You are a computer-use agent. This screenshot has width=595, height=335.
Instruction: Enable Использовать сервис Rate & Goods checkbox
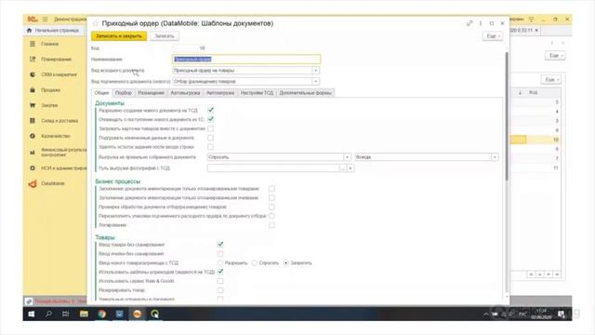tap(220, 281)
